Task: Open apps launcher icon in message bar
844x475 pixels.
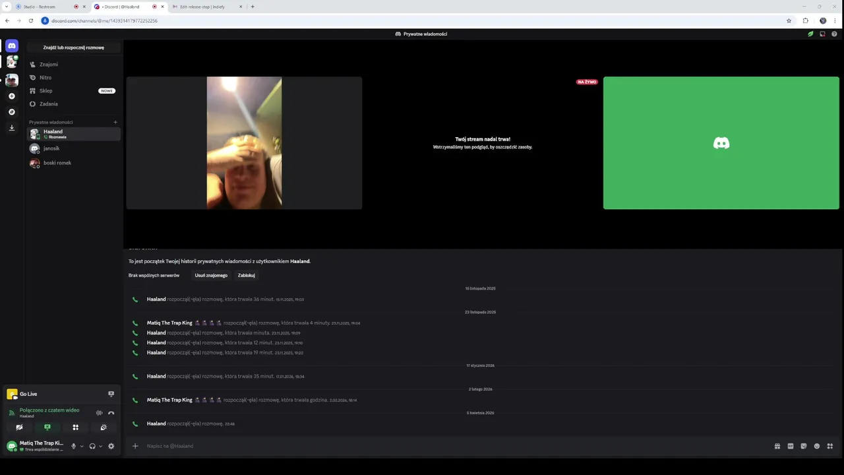Action: click(830, 446)
